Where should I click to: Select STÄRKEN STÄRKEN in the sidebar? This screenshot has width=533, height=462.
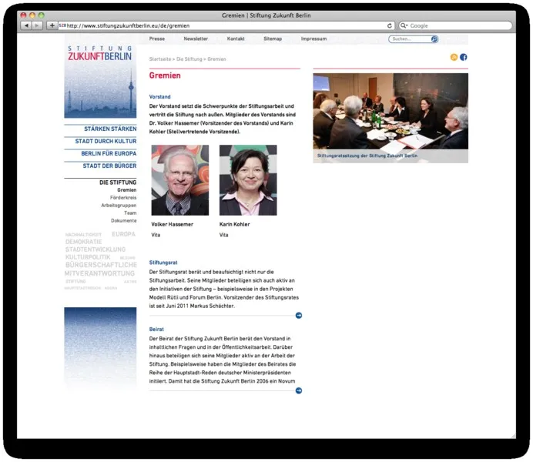point(110,129)
